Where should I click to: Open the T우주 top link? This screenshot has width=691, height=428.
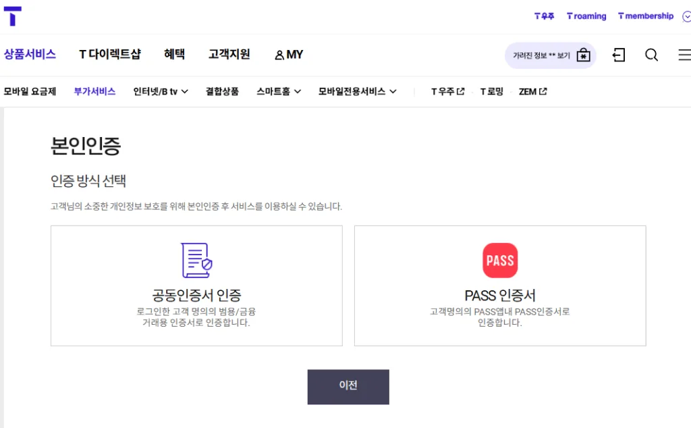pos(545,16)
